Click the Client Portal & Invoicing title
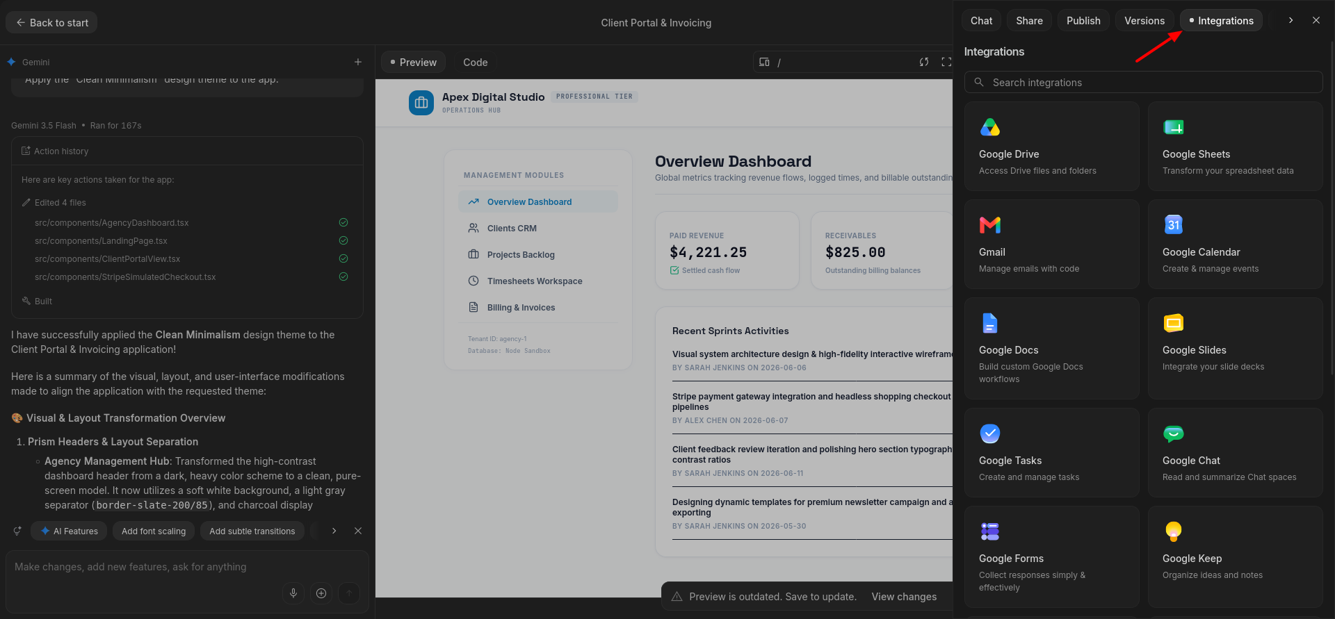This screenshot has height=619, width=1335. tap(656, 22)
